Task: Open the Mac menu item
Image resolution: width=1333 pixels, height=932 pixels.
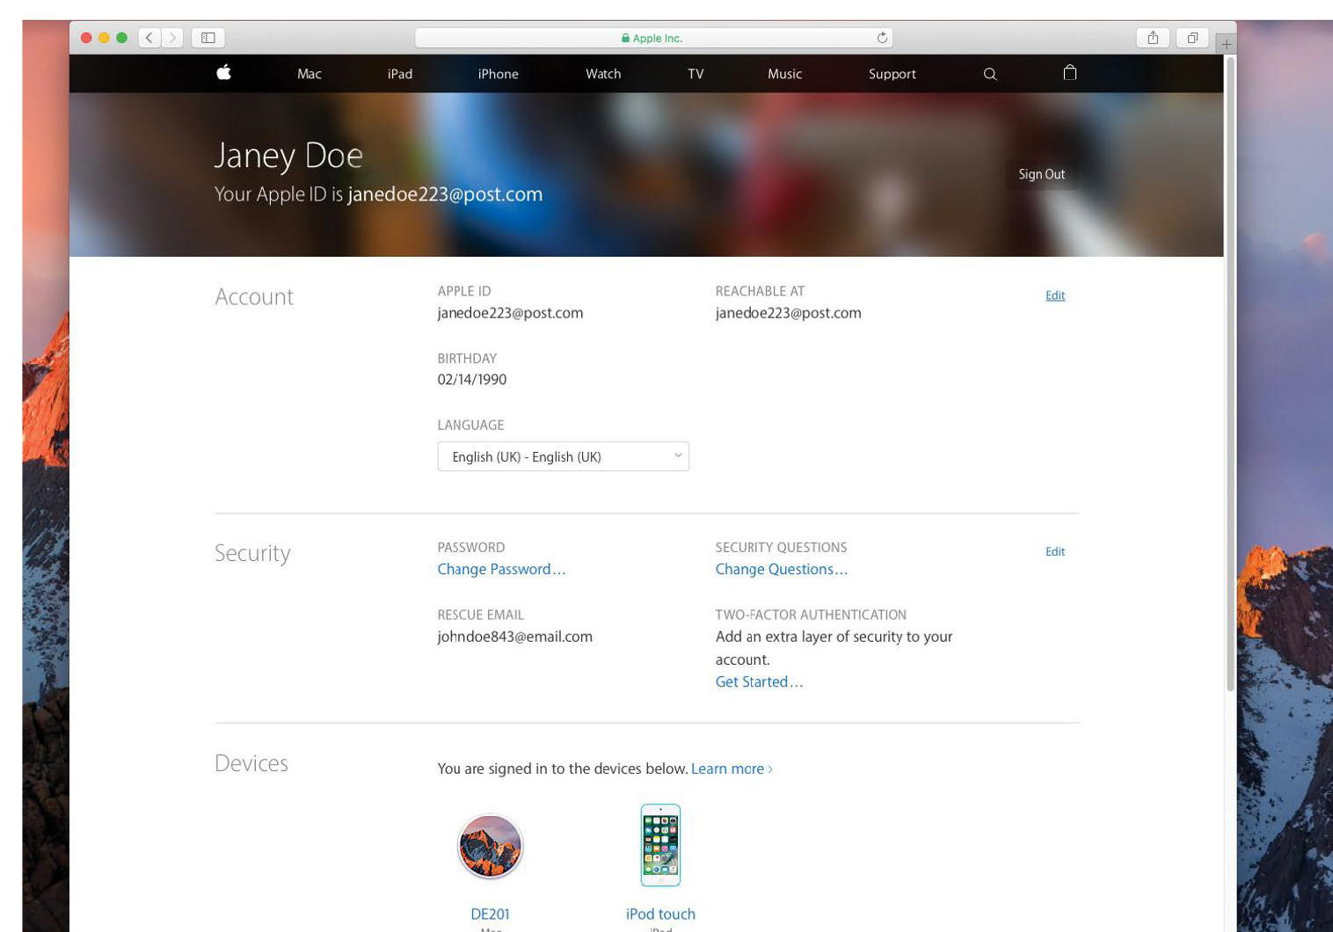Action: coord(310,74)
